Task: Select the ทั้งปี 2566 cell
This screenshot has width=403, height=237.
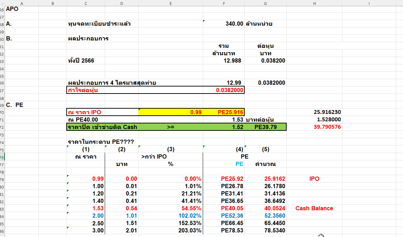Action: (x=86, y=61)
